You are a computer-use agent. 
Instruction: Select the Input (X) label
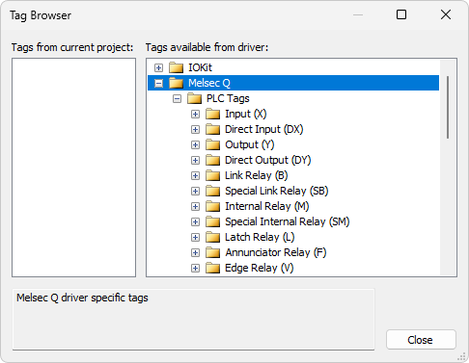(246, 114)
